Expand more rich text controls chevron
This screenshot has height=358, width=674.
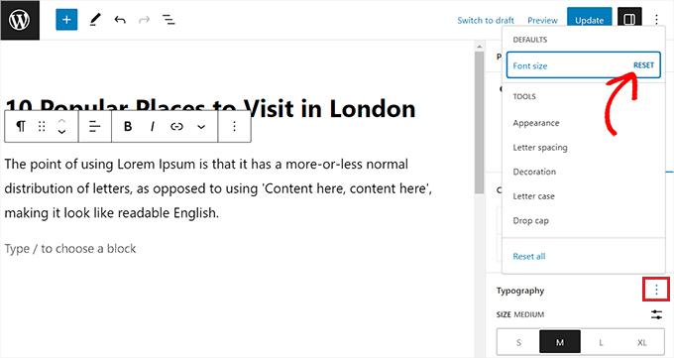(x=201, y=127)
